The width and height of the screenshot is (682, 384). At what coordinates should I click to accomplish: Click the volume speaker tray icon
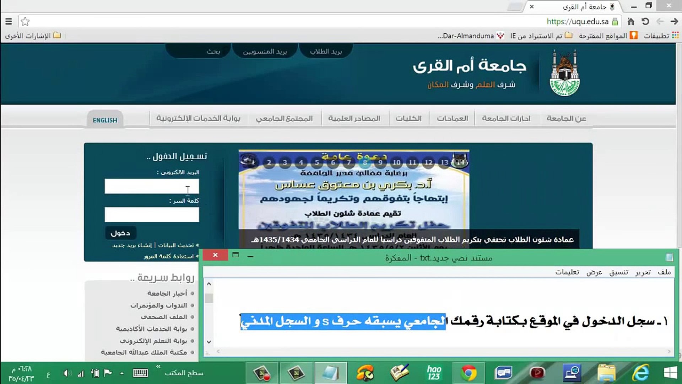[x=66, y=373]
